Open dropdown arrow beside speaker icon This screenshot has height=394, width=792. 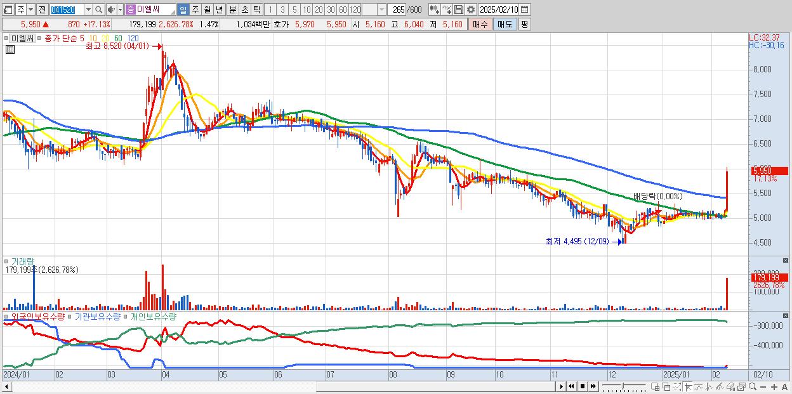(x=120, y=10)
